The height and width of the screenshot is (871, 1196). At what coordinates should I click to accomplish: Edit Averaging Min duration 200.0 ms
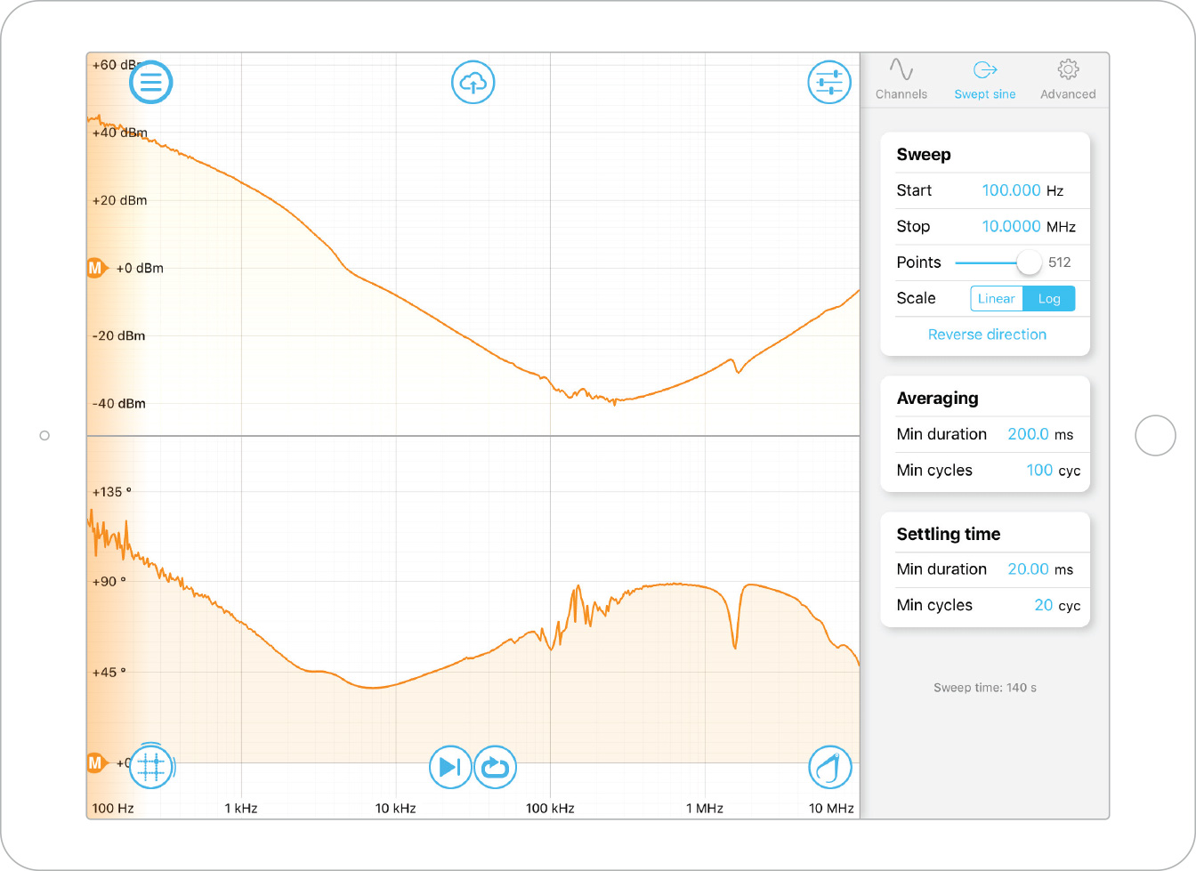point(1028,434)
